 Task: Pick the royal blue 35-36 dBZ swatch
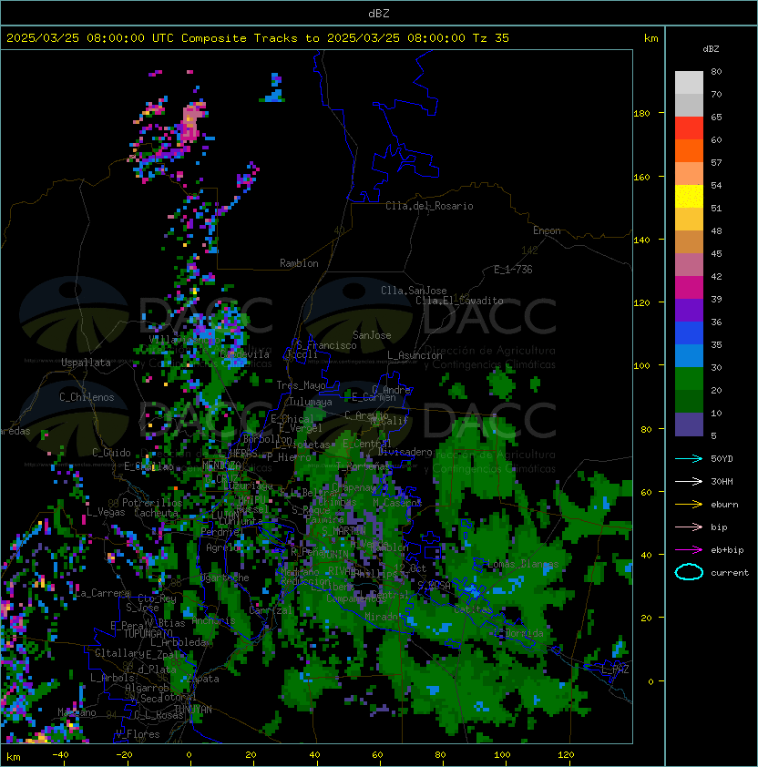tap(689, 332)
